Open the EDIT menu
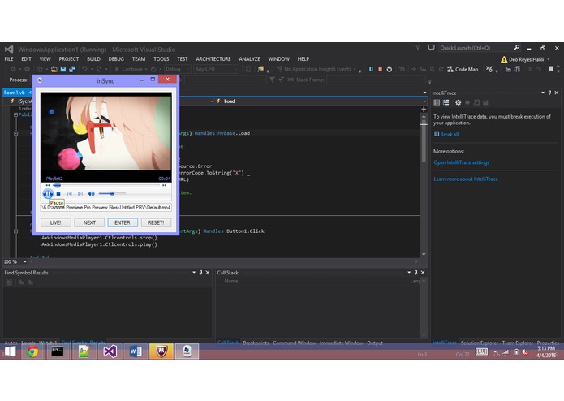564x401 pixels. pos(26,59)
